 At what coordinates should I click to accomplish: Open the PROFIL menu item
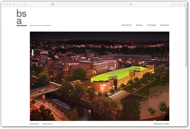coord(139,25)
